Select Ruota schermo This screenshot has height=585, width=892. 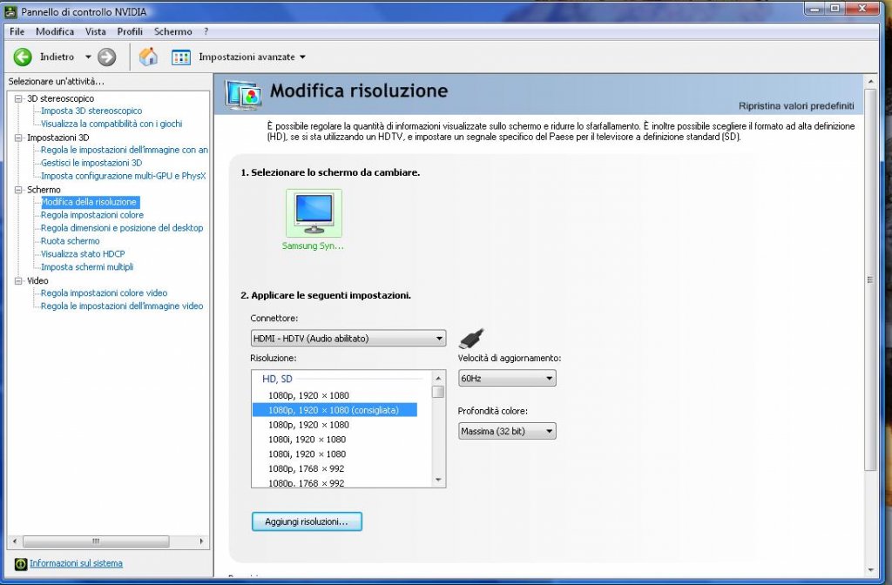pyautogui.click(x=70, y=241)
